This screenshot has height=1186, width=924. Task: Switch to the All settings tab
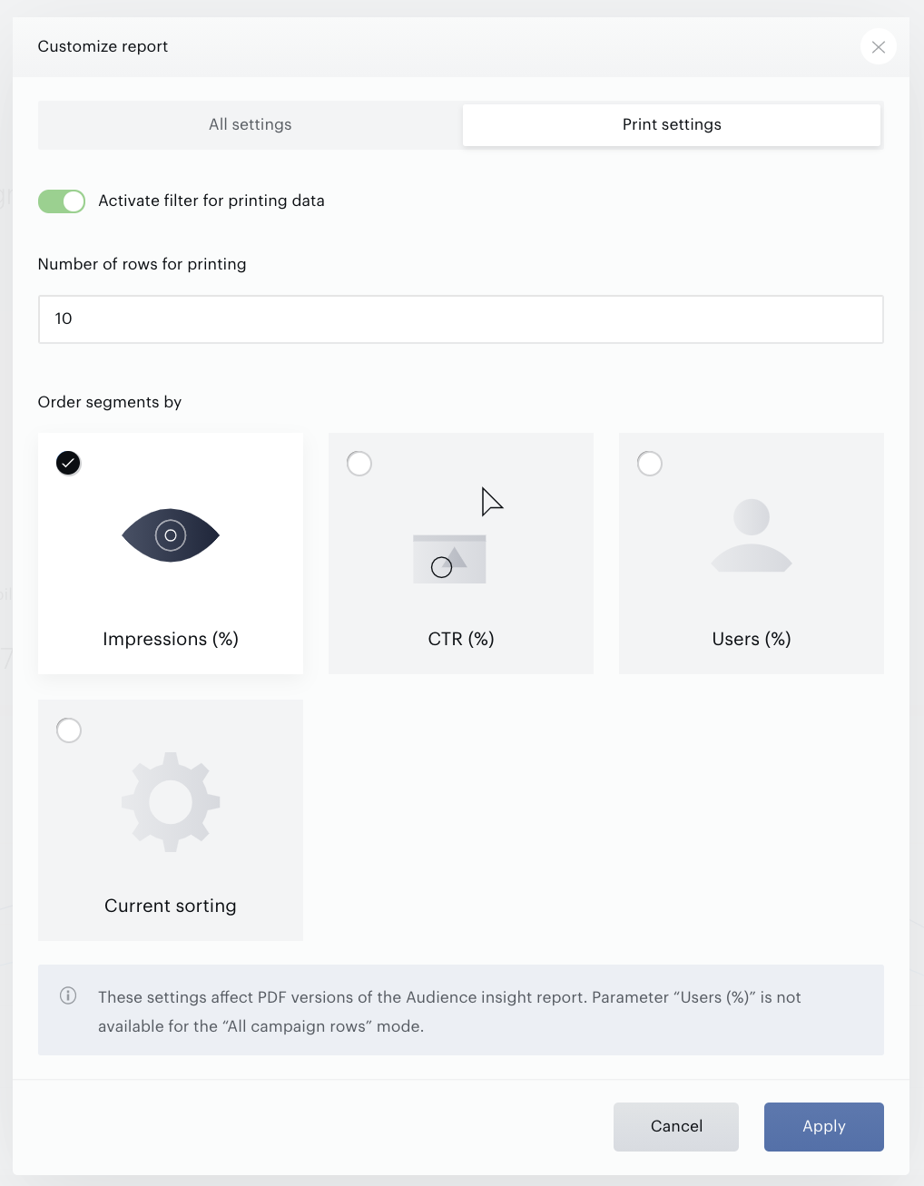(x=251, y=124)
